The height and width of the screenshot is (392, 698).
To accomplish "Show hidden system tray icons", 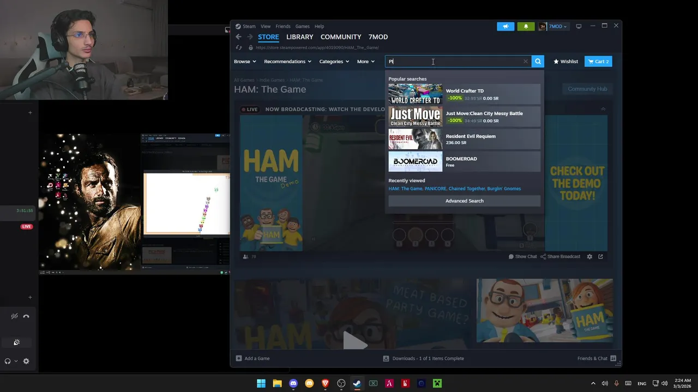I will coord(593,383).
